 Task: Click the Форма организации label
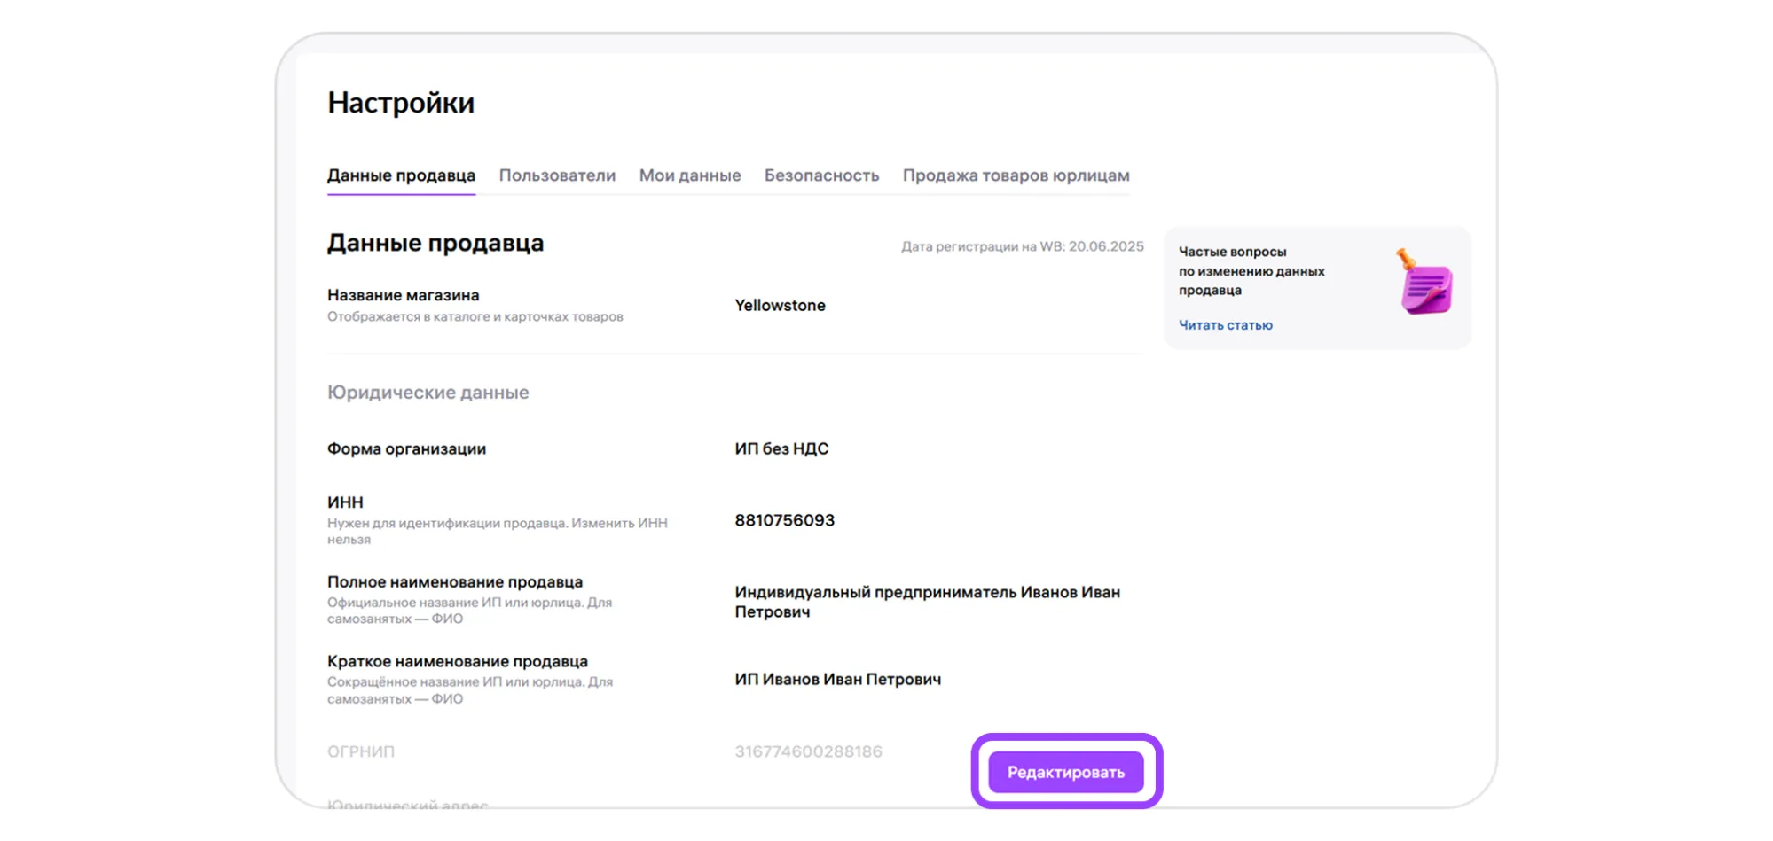coord(406,448)
